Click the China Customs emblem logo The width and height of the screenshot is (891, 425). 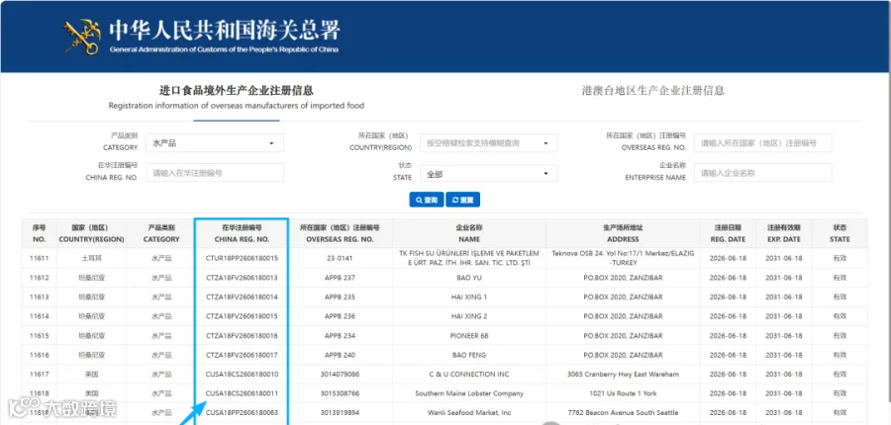(82, 37)
